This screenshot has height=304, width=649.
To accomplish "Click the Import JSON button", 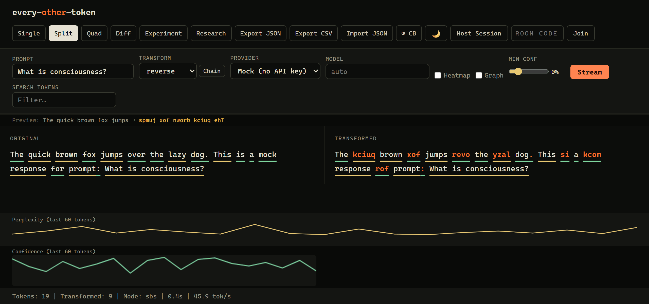I will [367, 33].
